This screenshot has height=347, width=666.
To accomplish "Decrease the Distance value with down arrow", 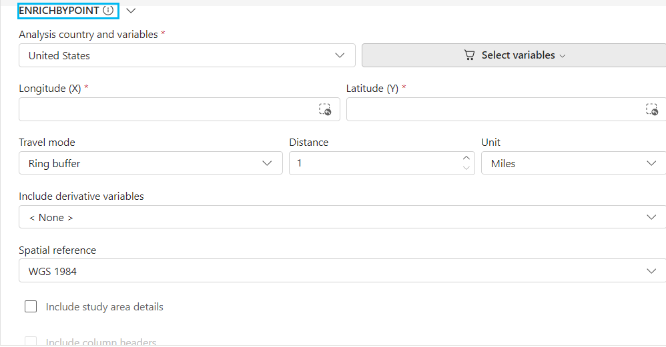I will [x=466, y=168].
